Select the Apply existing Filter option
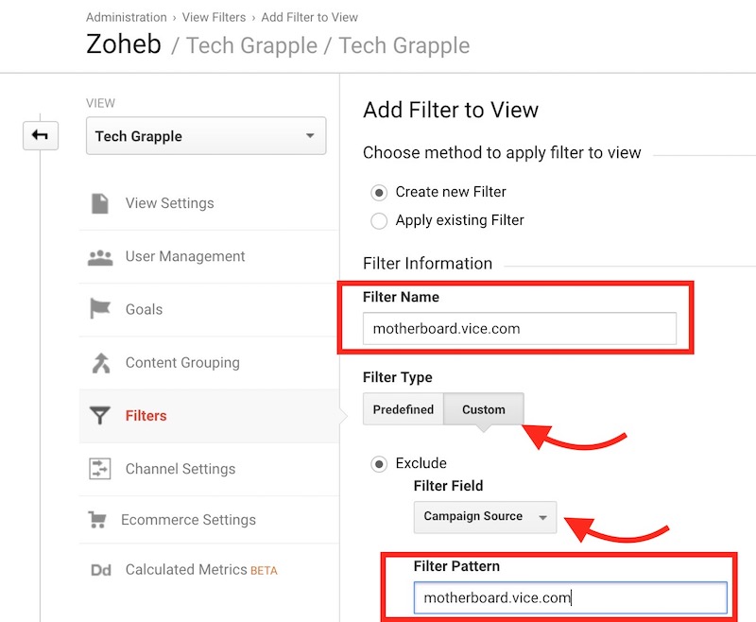 point(379,220)
